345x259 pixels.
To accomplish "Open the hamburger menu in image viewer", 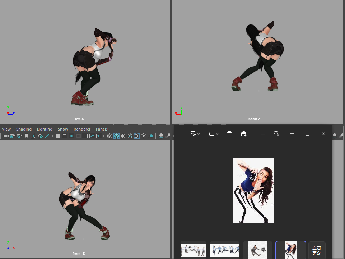I will point(263,134).
